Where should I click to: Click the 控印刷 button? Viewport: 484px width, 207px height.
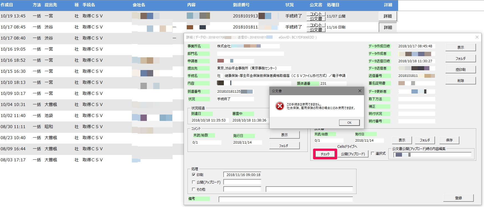(x=460, y=70)
